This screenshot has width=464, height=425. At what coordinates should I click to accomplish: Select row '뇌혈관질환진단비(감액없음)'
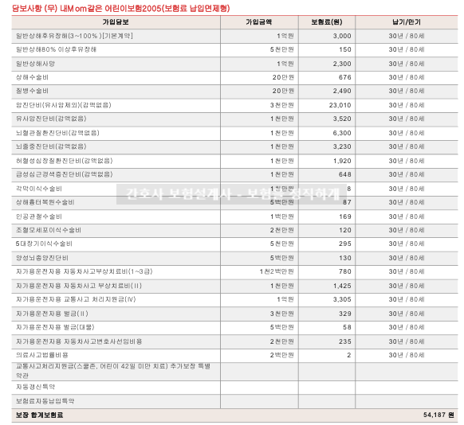[234, 133]
